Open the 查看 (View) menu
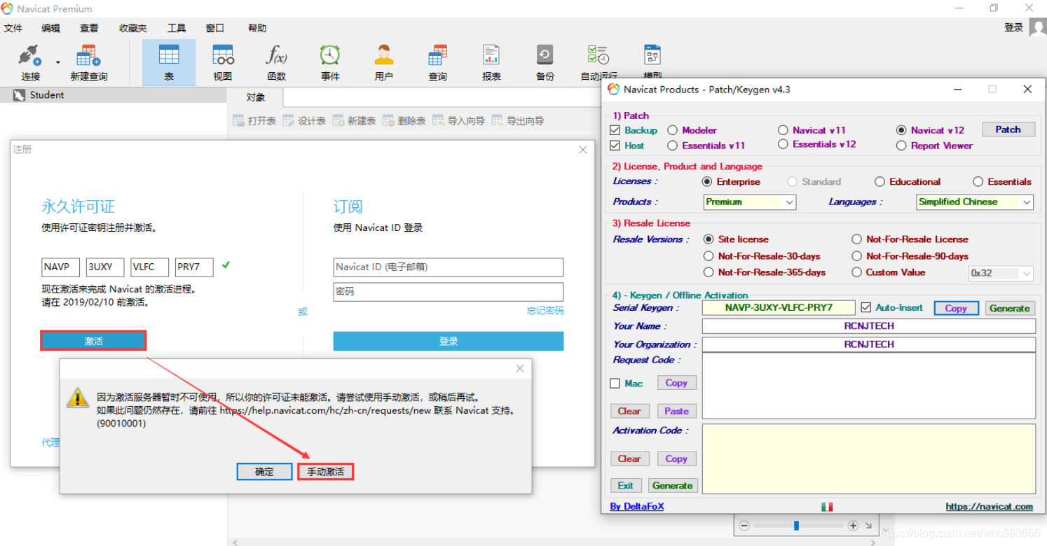The image size is (1047, 546). 89,28
